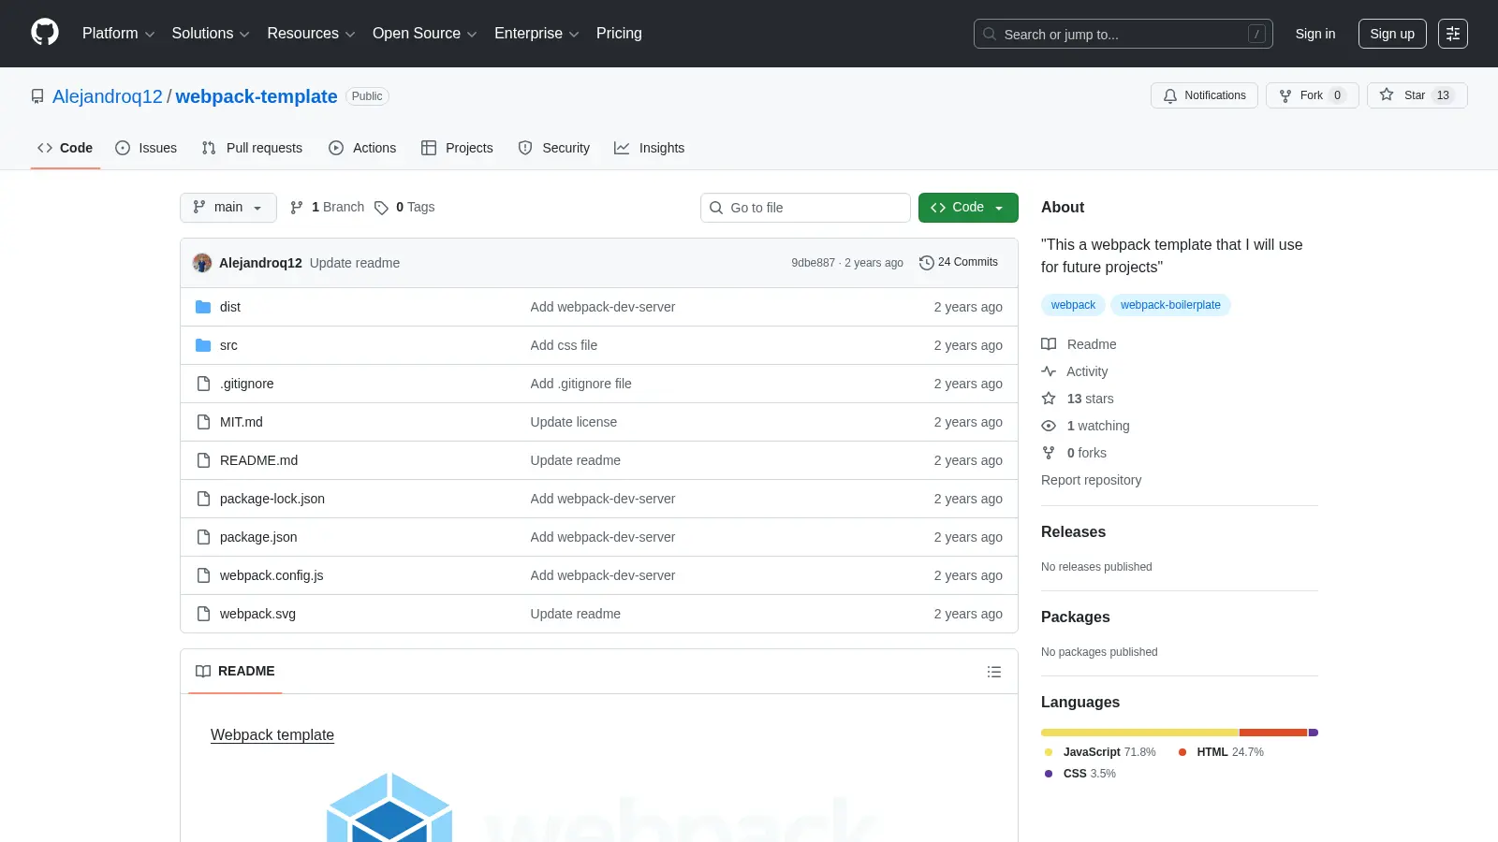Click the eye icon beside 1 watching

pos(1049,426)
